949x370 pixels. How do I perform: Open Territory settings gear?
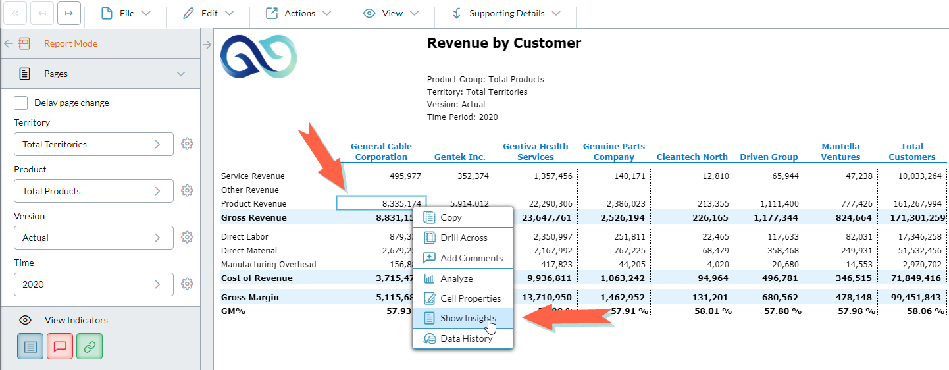[x=187, y=144]
